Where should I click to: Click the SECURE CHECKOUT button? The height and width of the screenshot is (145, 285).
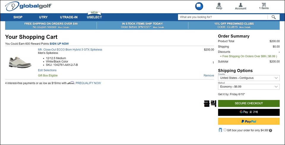[249, 103]
